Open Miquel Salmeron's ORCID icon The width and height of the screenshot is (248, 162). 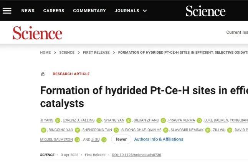(77, 139)
